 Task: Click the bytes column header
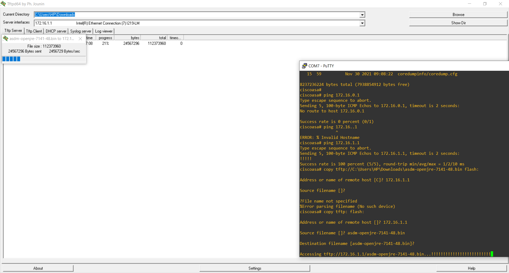(128, 38)
